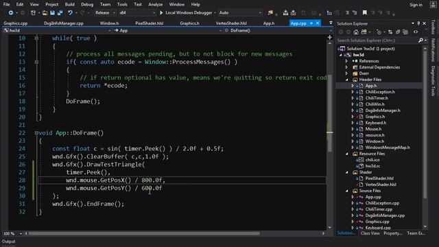
Task: Collapse the App::DoFrame function outlining at line 22
Action: pyautogui.click(x=36, y=133)
